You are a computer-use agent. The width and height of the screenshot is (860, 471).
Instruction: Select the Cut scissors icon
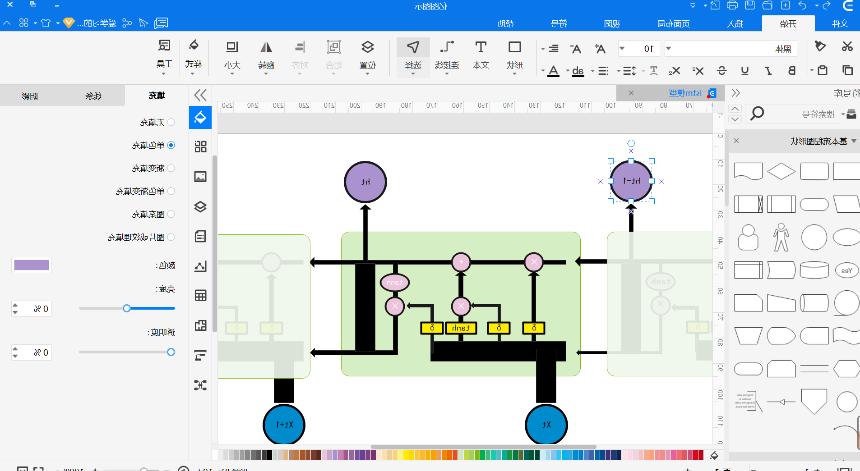(x=847, y=46)
